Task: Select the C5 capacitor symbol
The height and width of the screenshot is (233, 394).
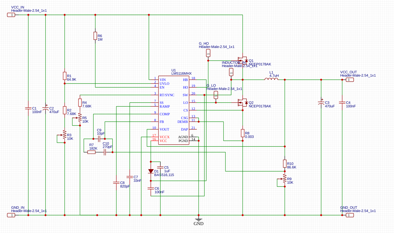Action: click(x=160, y=167)
